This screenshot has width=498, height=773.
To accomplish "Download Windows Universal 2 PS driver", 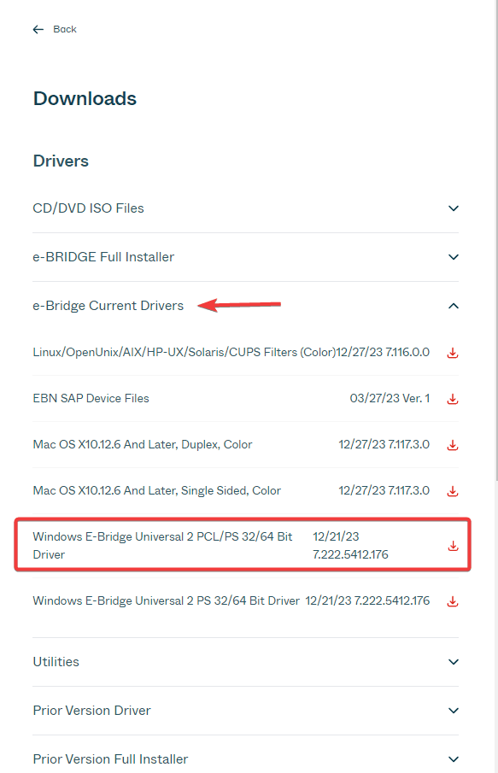I will [453, 601].
